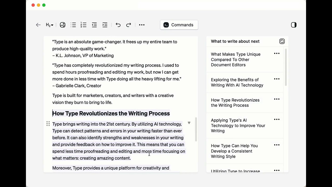Click the document heading How Type Revolutionizes the Writing Process
Screen dimensions: 332x187
(x=111, y=113)
